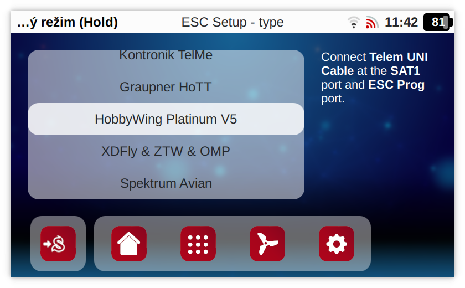This screenshot has width=465, height=288.
Task: Click the word 'Connect' in instructions
Action: (x=344, y=57)
